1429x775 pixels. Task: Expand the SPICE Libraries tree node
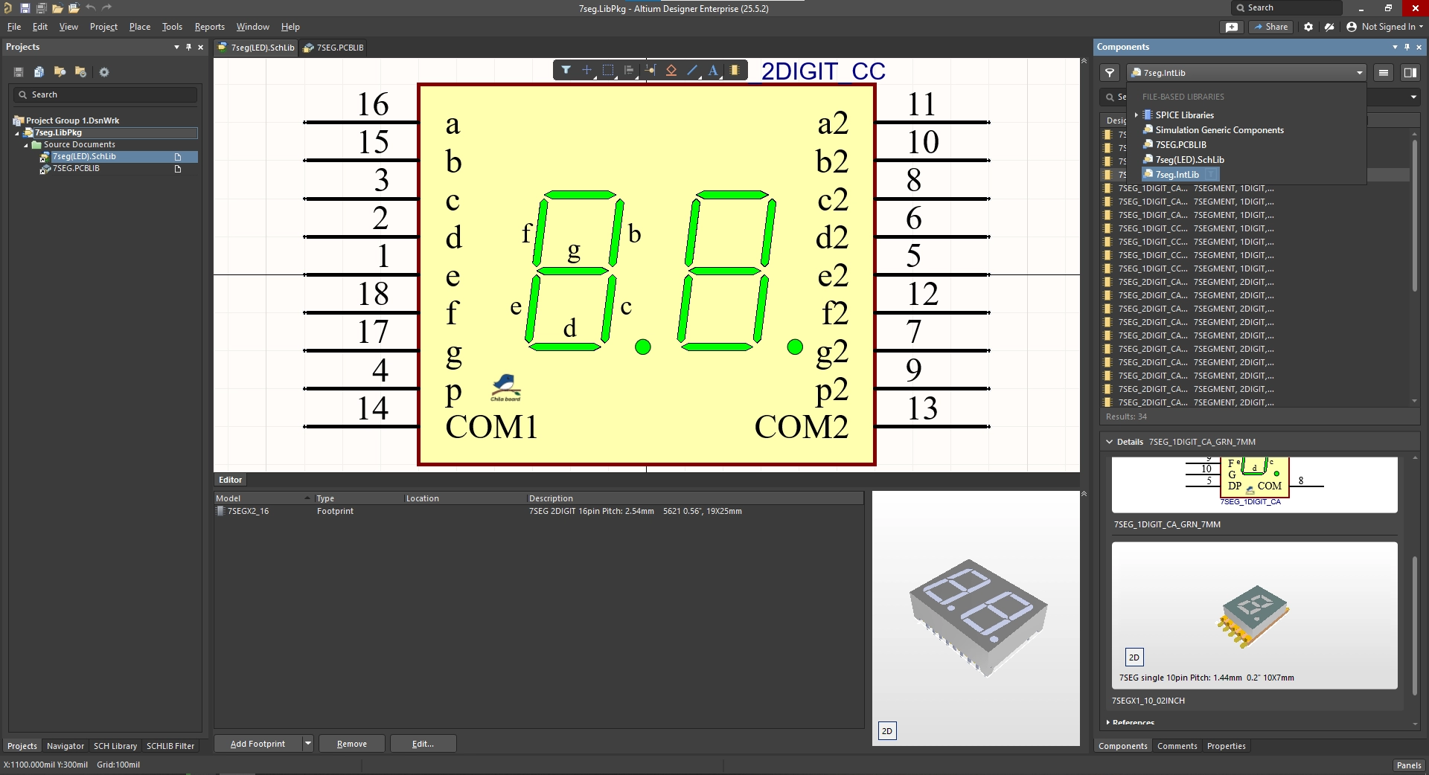pos(1137,115)
